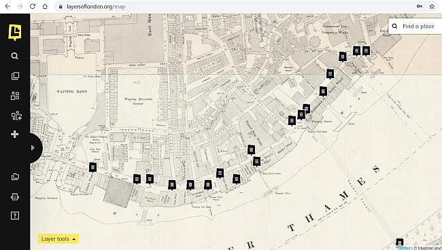Click the plus icon to add record
Viewport: 442px width, 250px height.
(15, 134)
